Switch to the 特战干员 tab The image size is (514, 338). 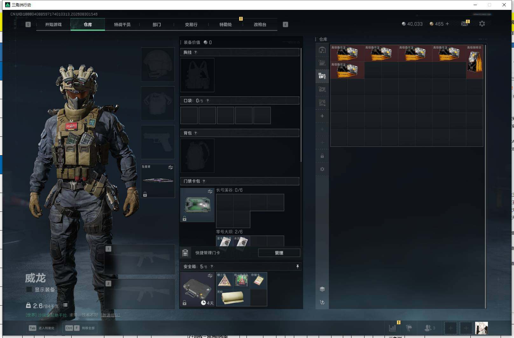click(x=122, y=24)
